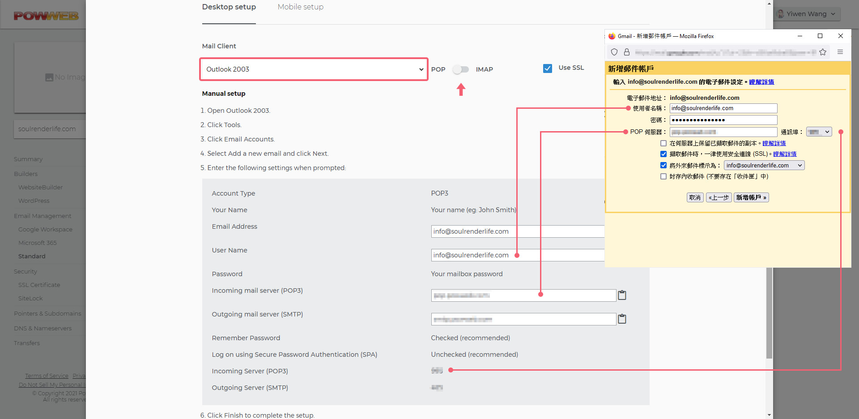Open Firefox menu in the Gmail window
The width and height of the screenshot is (859, 419).
(x=840, y=52)
